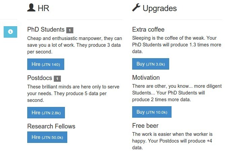Click the HR person icon

pyautogui.click(x=31, y=8)
